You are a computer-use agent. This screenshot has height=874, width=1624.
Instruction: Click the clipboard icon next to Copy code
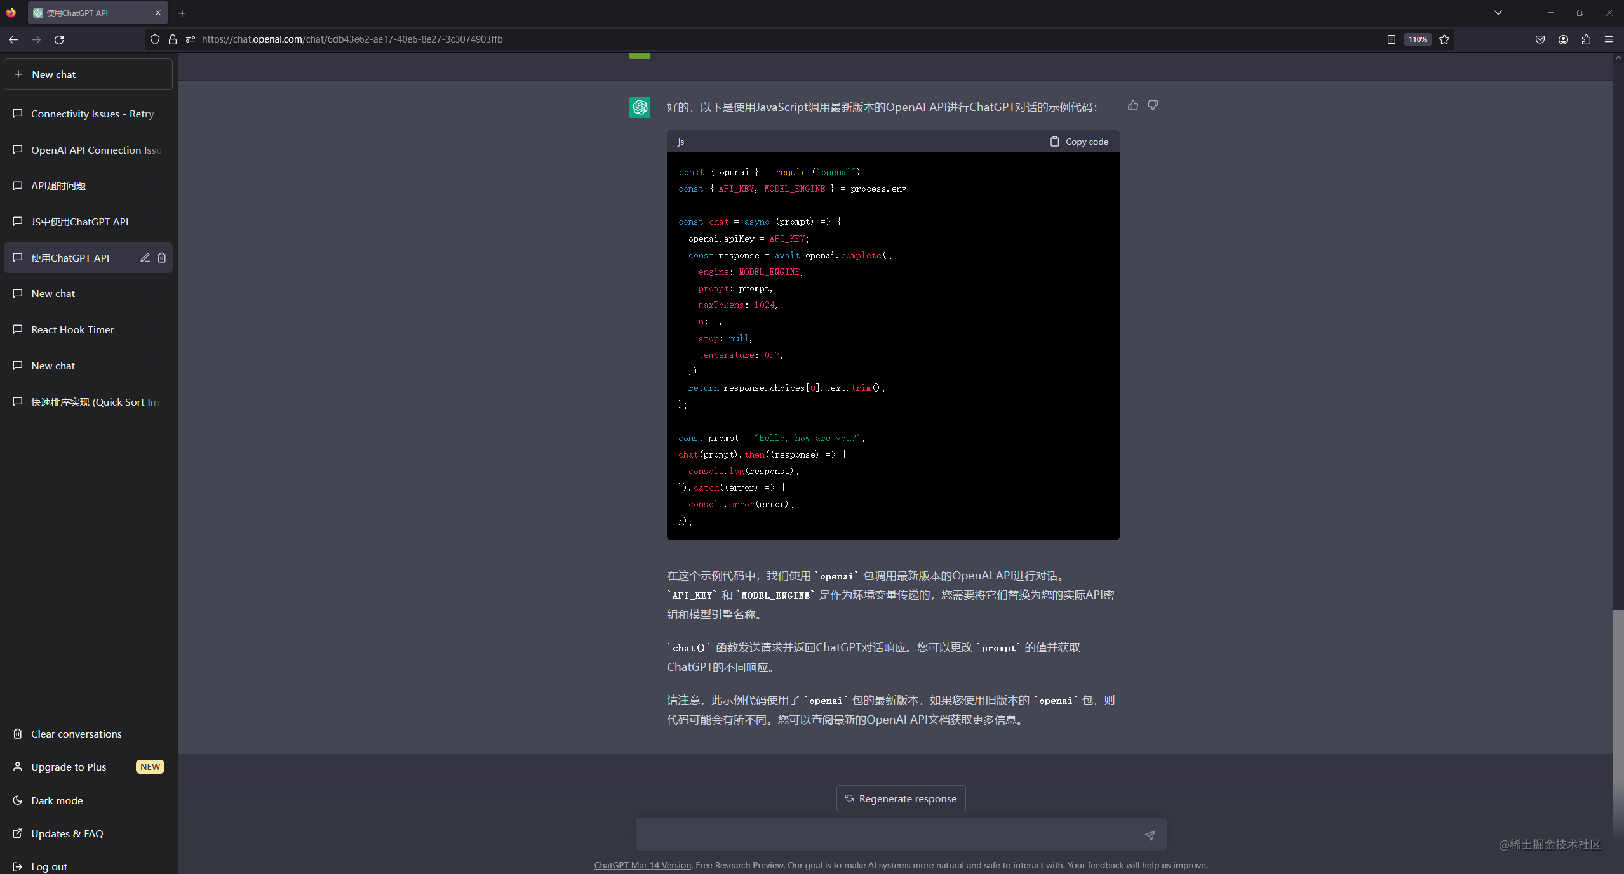[1055, 142]
